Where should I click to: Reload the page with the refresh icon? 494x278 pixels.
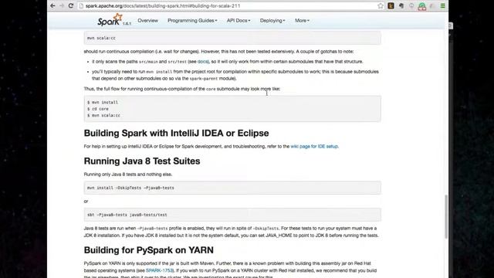pos(71,5)
